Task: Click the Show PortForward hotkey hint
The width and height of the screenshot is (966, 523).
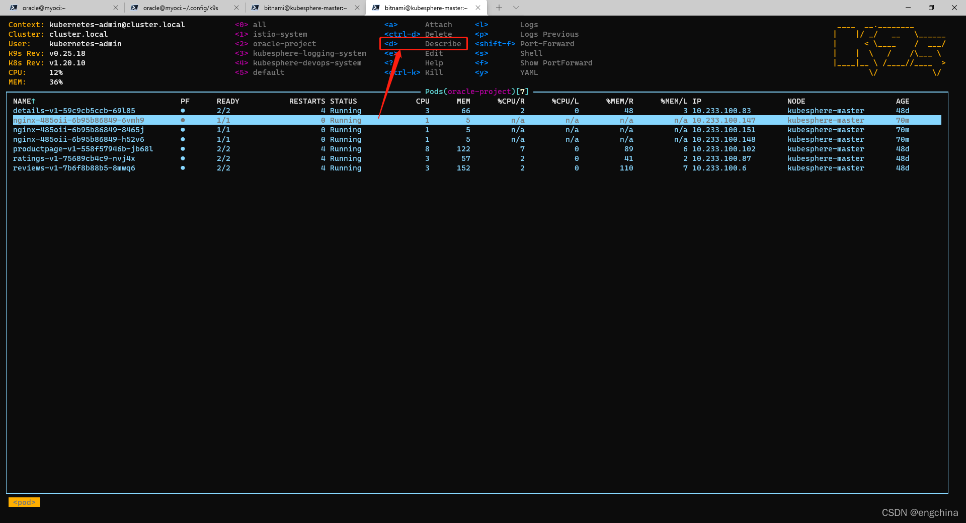Action: coord(533,63)
